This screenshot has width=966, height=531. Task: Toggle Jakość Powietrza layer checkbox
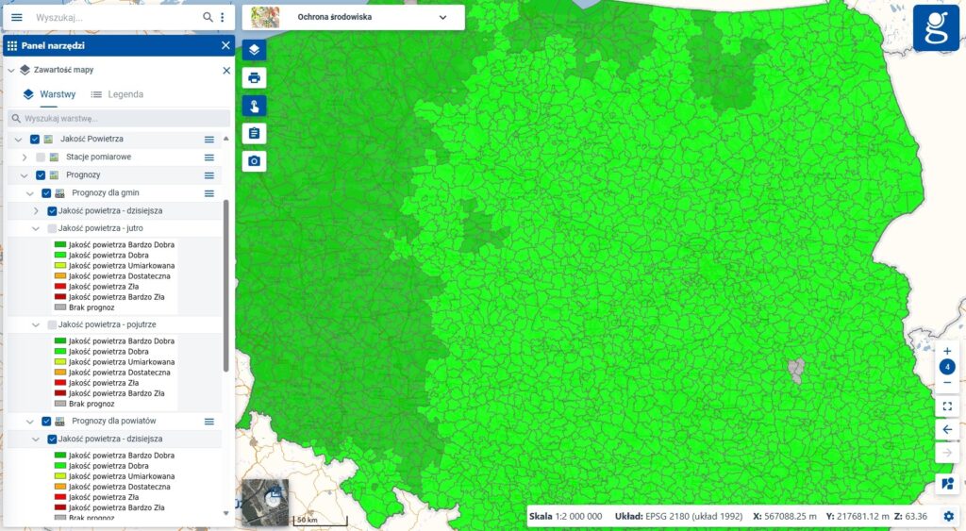(35, 140)
